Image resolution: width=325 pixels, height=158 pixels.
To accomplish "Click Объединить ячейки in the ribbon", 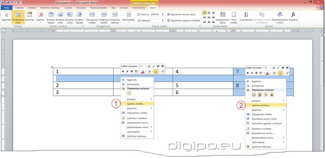I will click(x=92, y=16).
